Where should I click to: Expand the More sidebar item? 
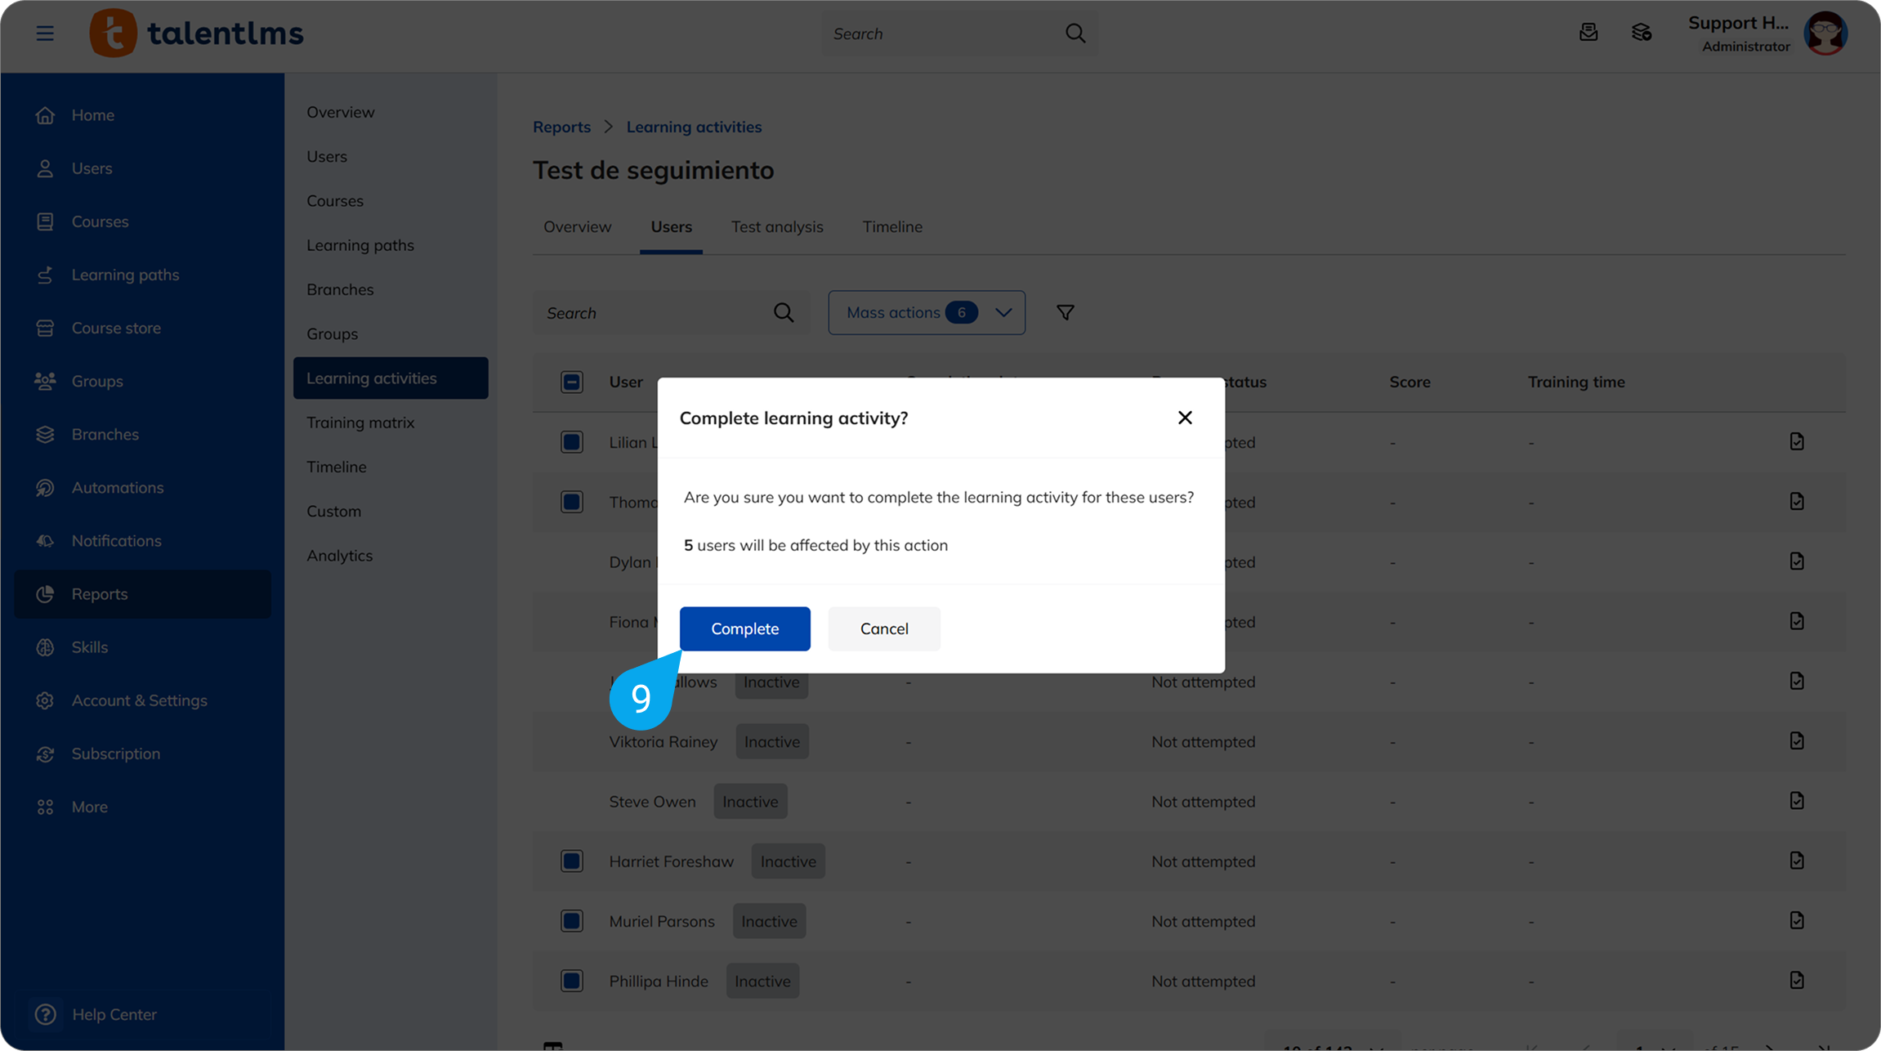pyautogui.click(x=89, y=807)
